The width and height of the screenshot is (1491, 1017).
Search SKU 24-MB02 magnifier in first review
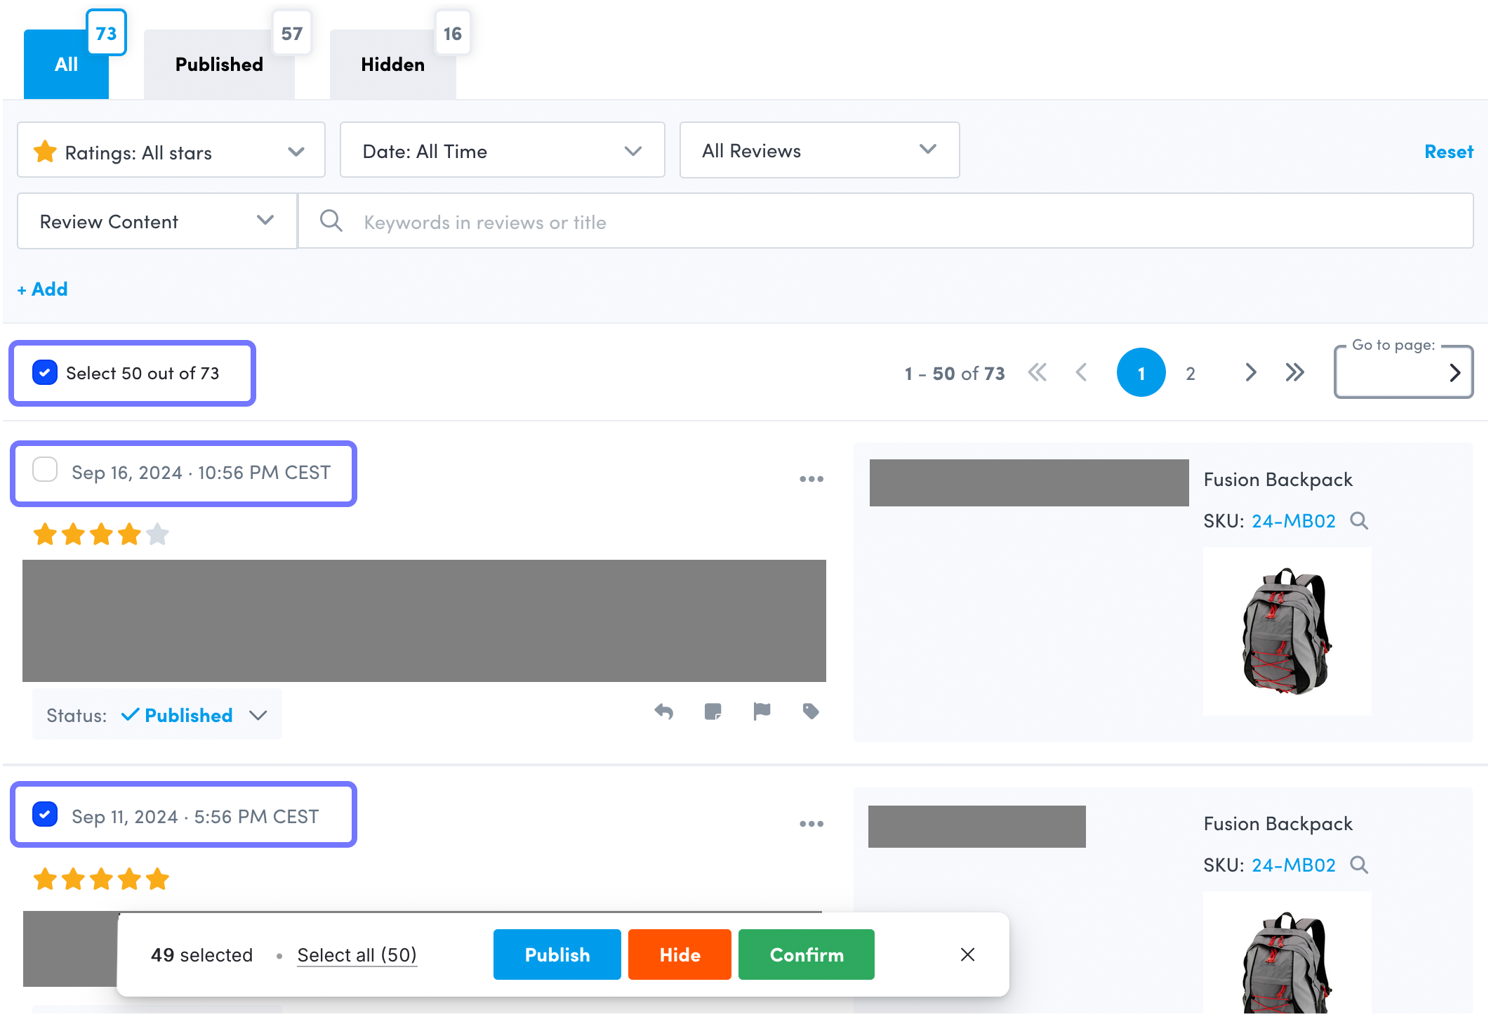click(1359, 520)
